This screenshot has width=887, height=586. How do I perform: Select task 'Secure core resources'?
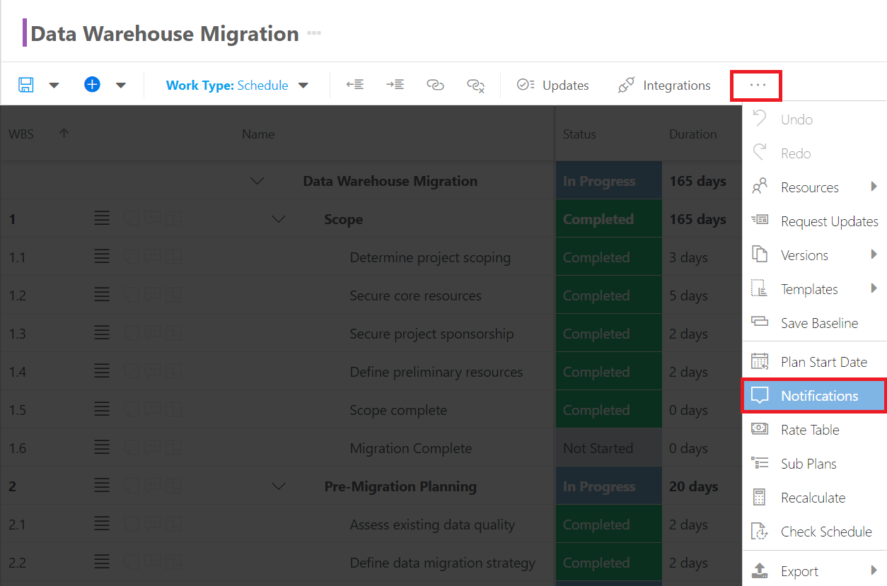[415, 296]
